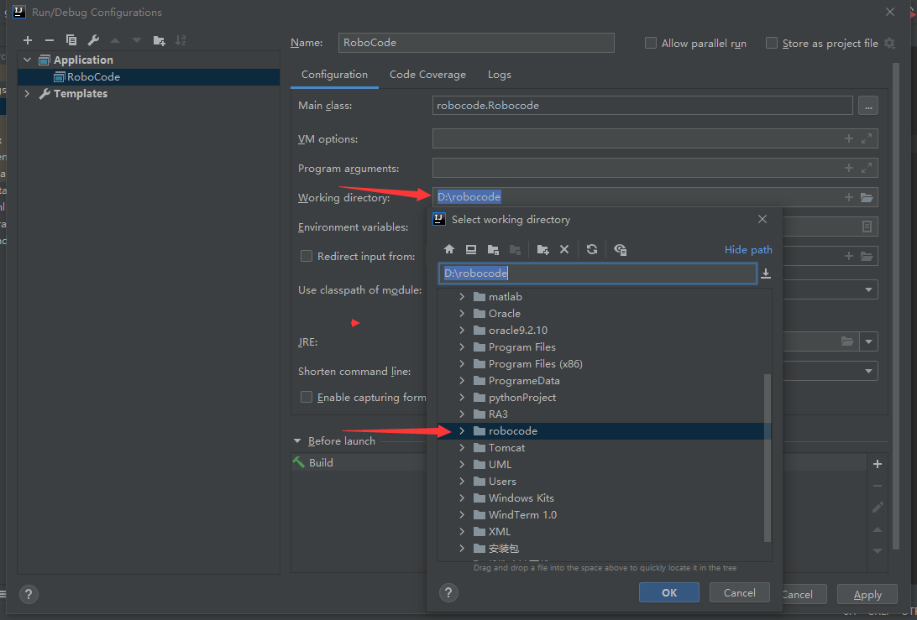917x620 pixels.
Task: Click OK in Select working directory dialog
Action: pos(669,592)
